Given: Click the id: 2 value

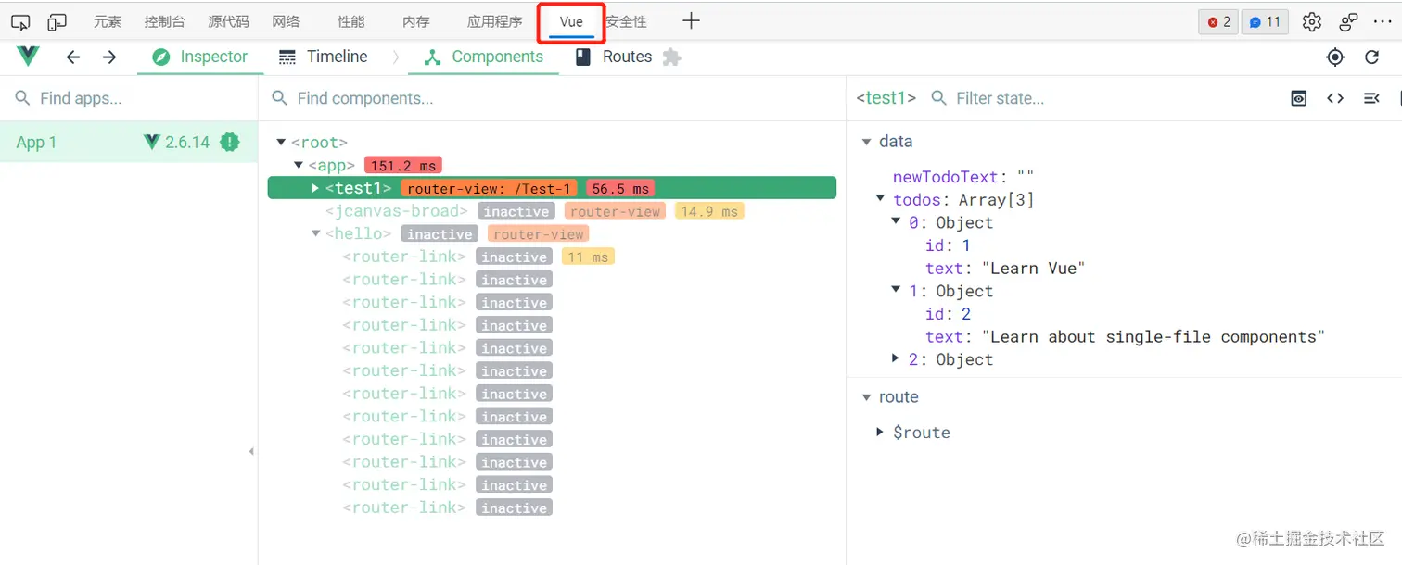Looking at the screenshot, I should (x=965, y=314).
